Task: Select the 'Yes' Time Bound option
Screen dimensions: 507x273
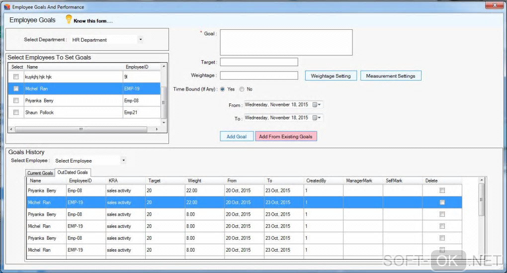Action: pyautogui.click(x=222, y=90)
